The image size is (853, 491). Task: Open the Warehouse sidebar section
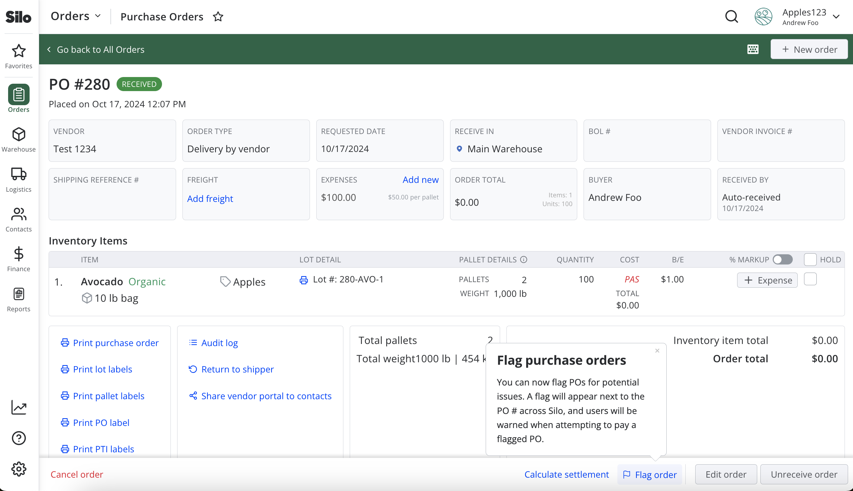click(x=19, y=140)
